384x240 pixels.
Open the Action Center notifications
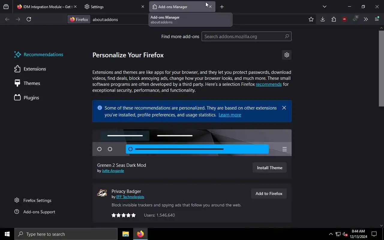374,234
